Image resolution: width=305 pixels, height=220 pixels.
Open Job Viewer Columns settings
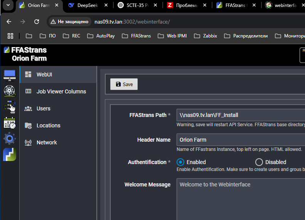pyautogui.click(x=58, y=91)
